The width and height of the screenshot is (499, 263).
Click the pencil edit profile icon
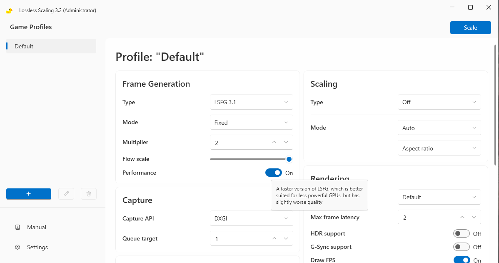66,194
